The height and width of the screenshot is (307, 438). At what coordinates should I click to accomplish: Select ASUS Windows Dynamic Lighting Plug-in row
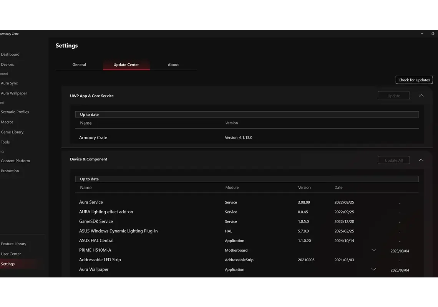[118, 231]
